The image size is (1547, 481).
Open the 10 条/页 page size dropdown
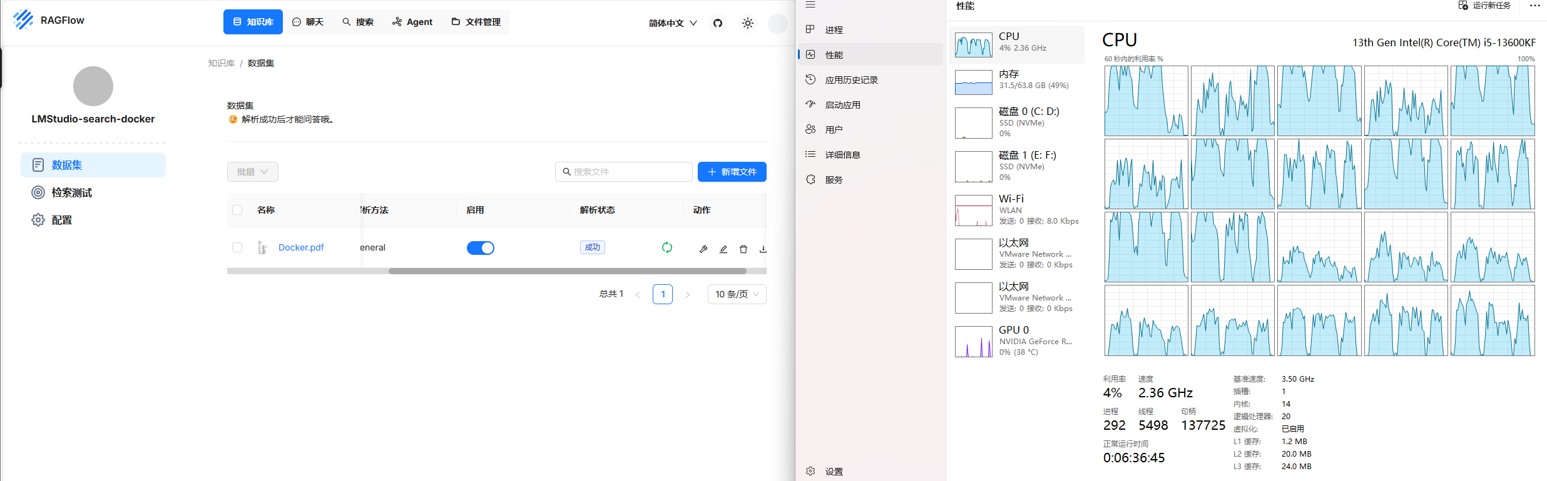pyautogui.click(x=737, y=294)
